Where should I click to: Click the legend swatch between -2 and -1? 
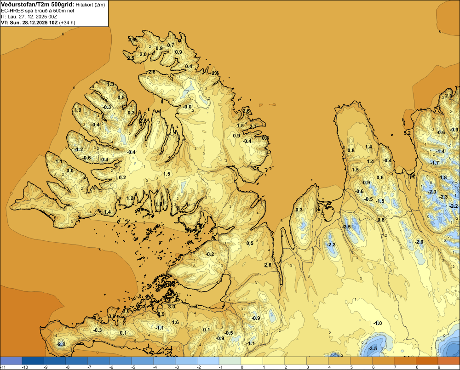tap(208, 360)
